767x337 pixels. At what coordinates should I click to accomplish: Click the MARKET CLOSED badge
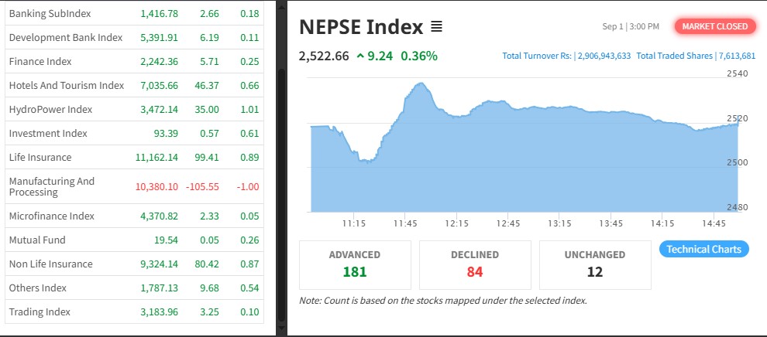(x=714, y=26)
